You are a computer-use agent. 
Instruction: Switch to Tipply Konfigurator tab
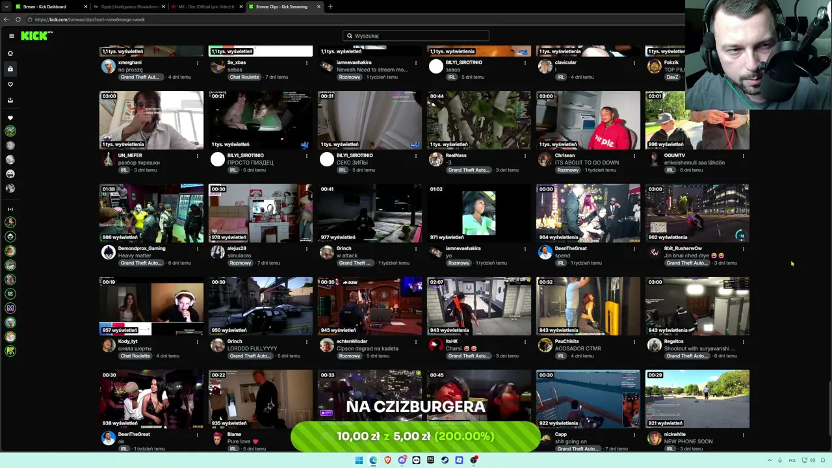tap(129, 6)
